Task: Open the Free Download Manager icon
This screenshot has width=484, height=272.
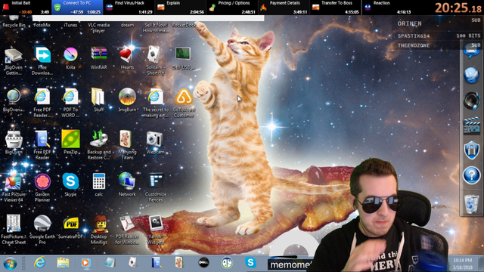Action: click(x=42, y=54)
